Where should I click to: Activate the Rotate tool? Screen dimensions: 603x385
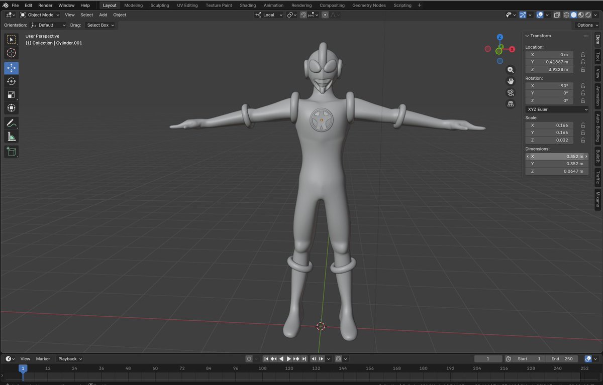tap(12, 81)
